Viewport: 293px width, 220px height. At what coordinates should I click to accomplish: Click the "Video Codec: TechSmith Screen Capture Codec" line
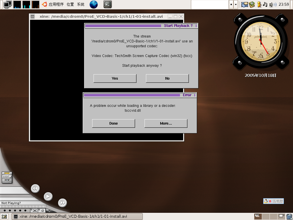(x=142, y=56)
